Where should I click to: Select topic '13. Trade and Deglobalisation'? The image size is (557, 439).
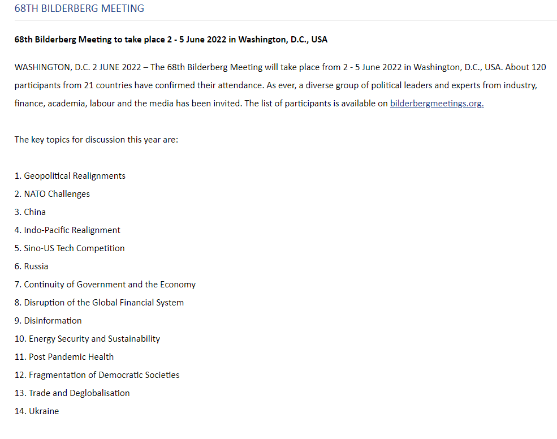pyautogui.click(x=72, y=394)
